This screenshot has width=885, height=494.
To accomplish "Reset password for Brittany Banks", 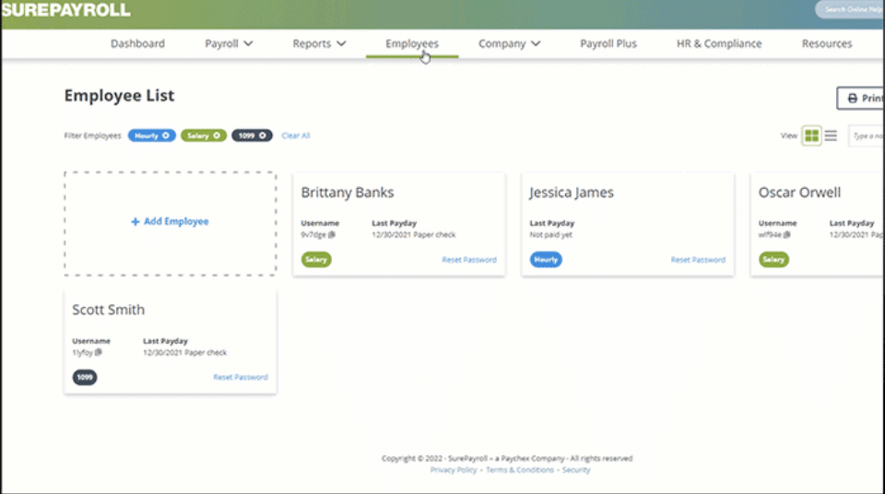I will (469, 260).
